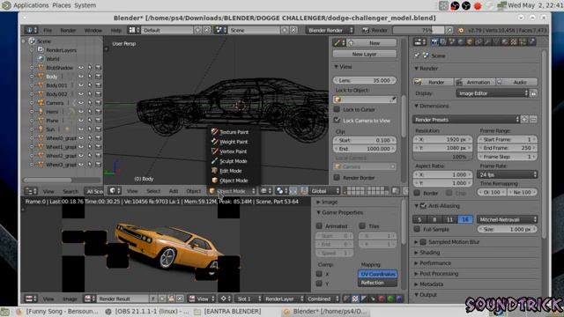This screenshot has width=564, height=317.
Task: Click the Animation render button
Action: [x=475, y=82]
